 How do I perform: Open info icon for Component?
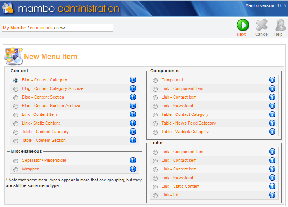pos(272,80)
